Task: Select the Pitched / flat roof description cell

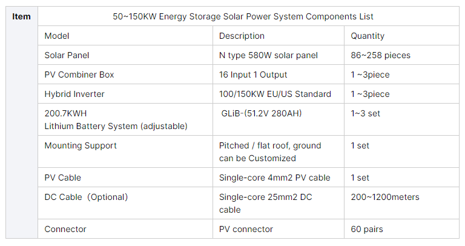Action: pyautogui.click(x=279, y=151)
